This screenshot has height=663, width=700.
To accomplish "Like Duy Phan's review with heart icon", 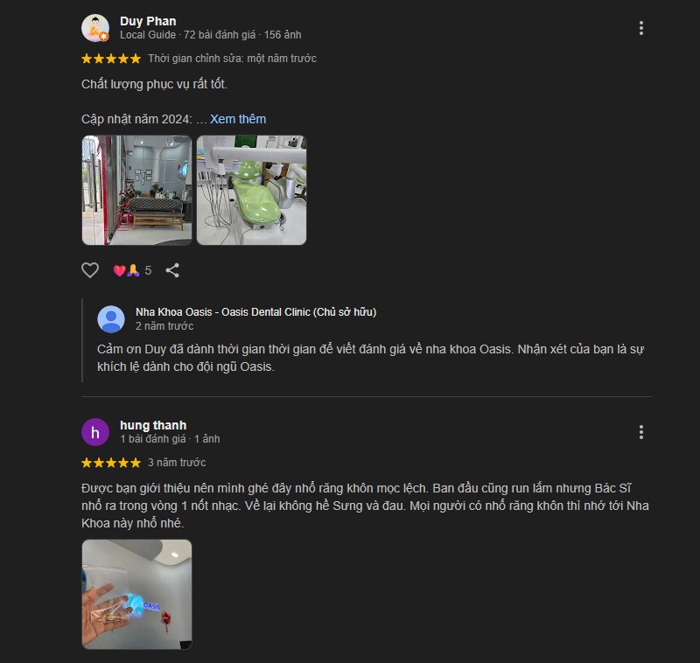I will (90, 270).
